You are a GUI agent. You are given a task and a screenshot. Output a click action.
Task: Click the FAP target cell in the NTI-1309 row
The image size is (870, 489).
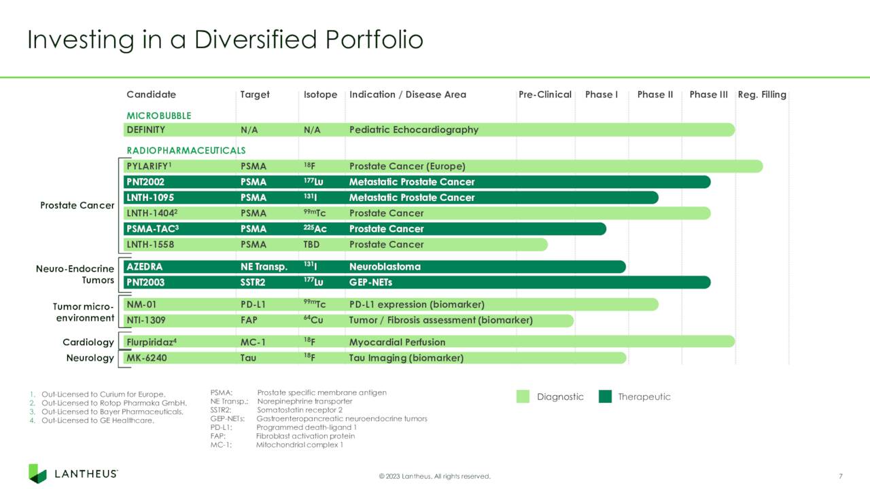pyautogui.click(x=249, y=321)
